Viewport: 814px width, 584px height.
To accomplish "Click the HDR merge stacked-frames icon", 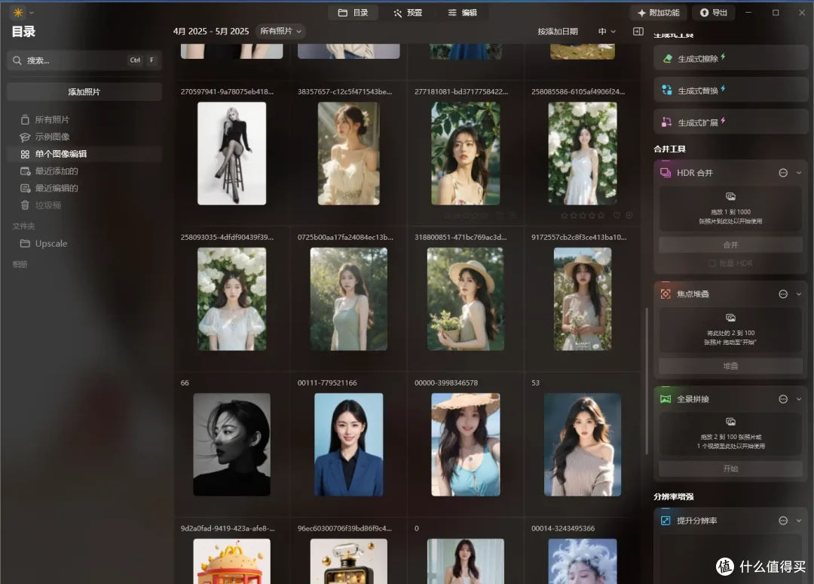I will point(665,173).
